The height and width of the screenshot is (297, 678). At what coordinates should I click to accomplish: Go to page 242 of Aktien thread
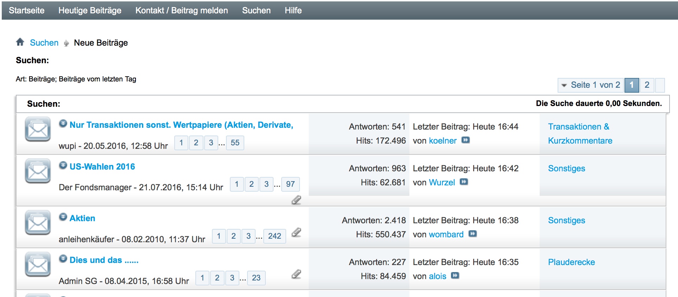(275, 236)
